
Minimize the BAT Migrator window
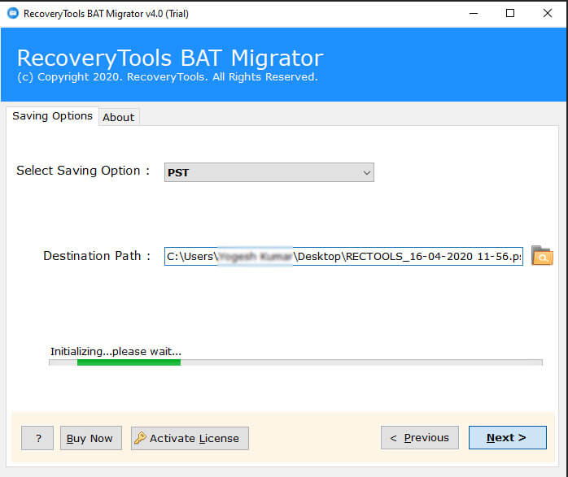tap(474, 13)
